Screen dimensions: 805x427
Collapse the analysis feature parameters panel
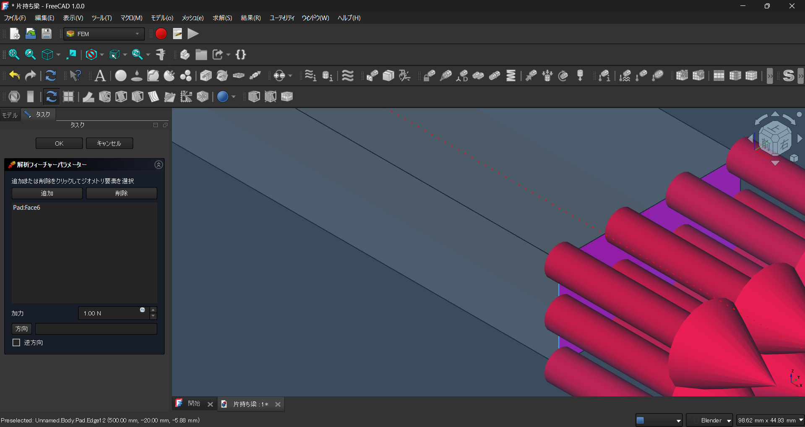pos(159,165)
